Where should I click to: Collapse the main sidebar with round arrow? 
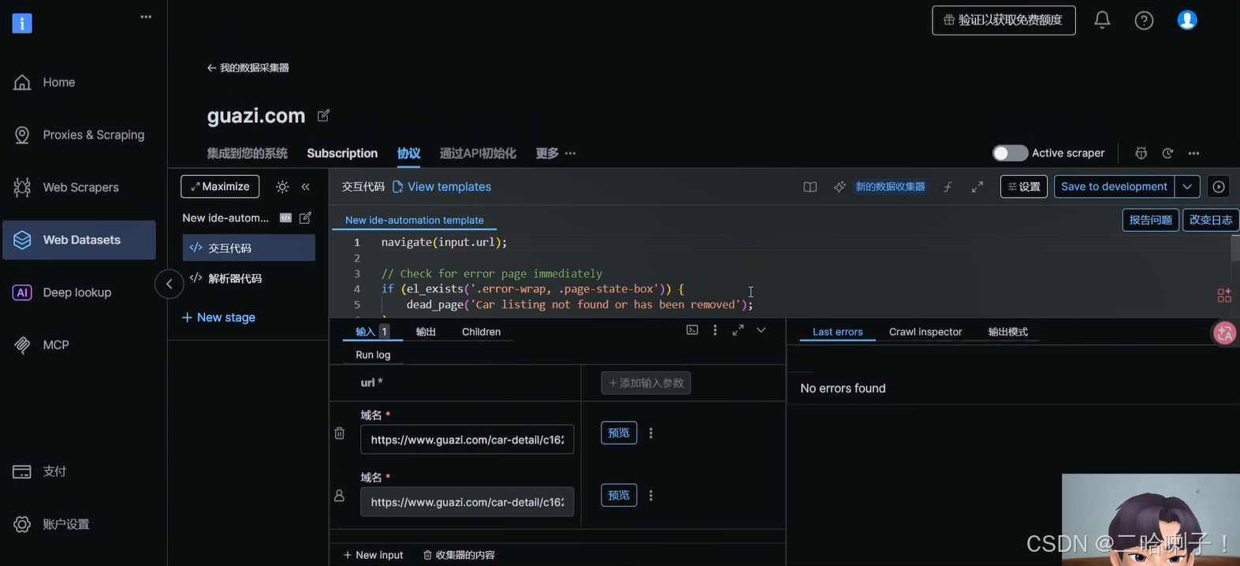point(169,284)
